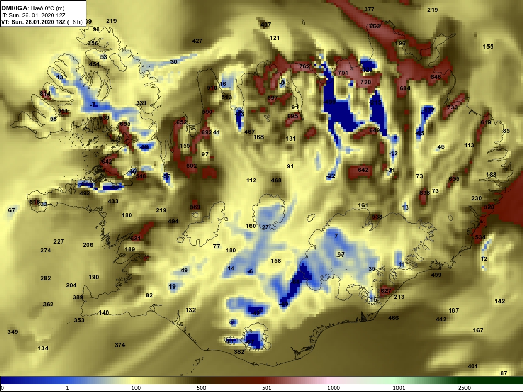Click the legend label '500'
Viewport: 523px width, 392px height.
201,388
